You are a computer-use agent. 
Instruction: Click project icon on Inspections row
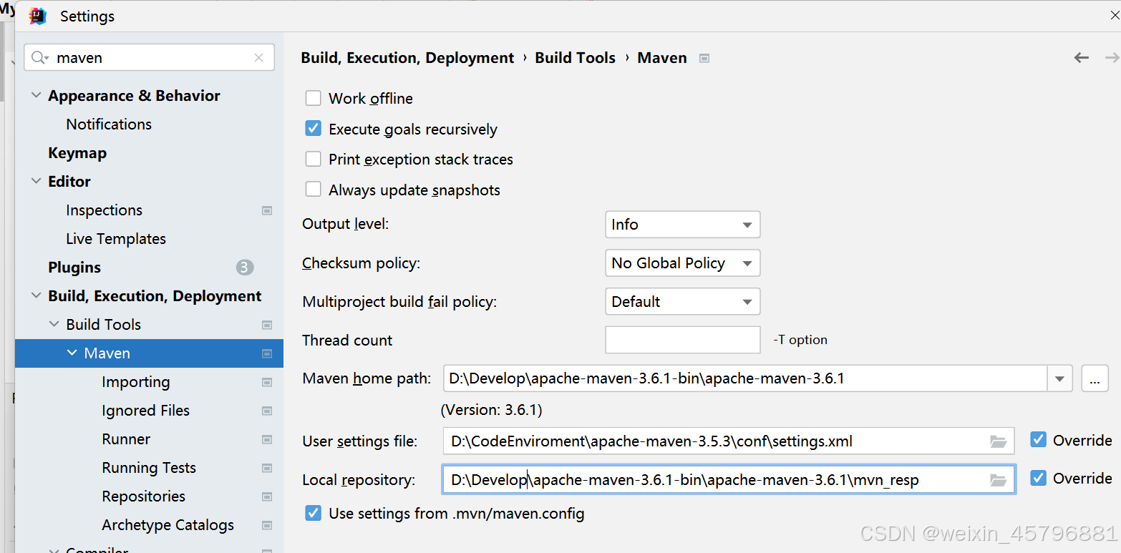point(267,210)
